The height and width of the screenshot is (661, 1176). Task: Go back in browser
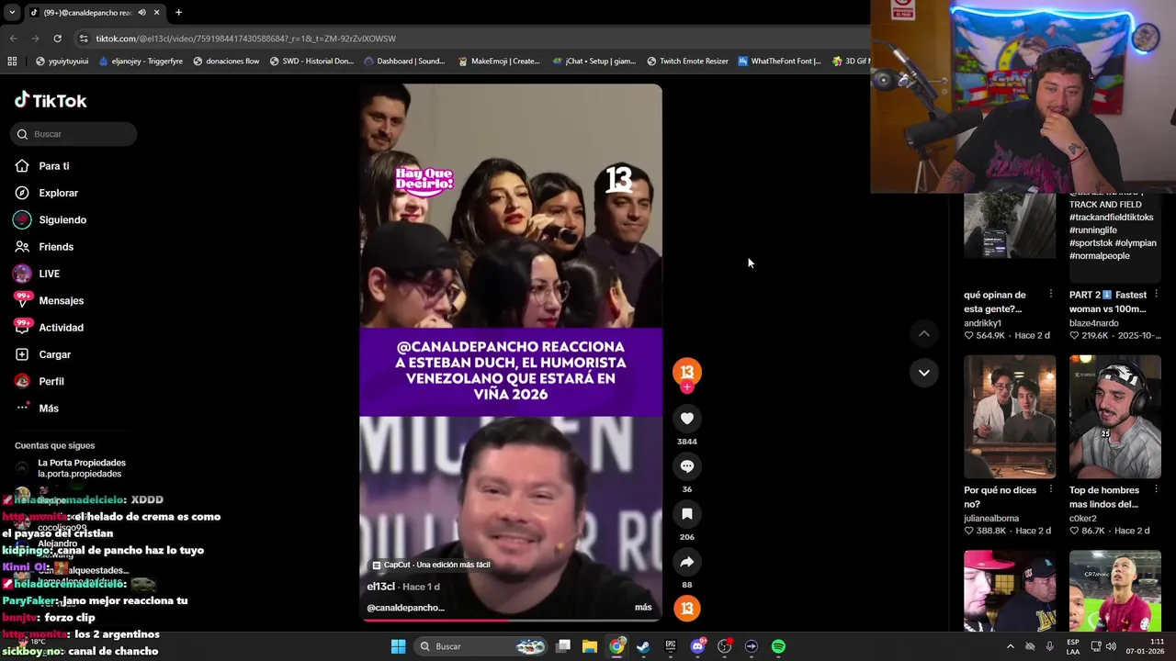pos(13,39)
